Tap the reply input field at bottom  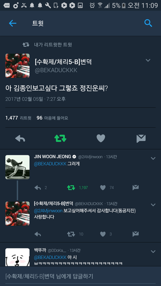coord(80,276)
